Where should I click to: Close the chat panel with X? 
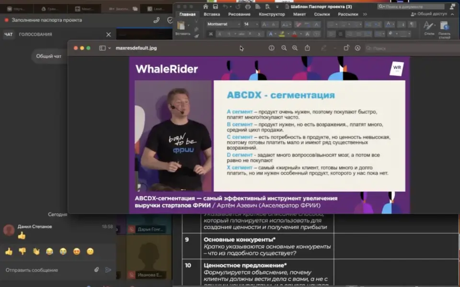point(109,34)
